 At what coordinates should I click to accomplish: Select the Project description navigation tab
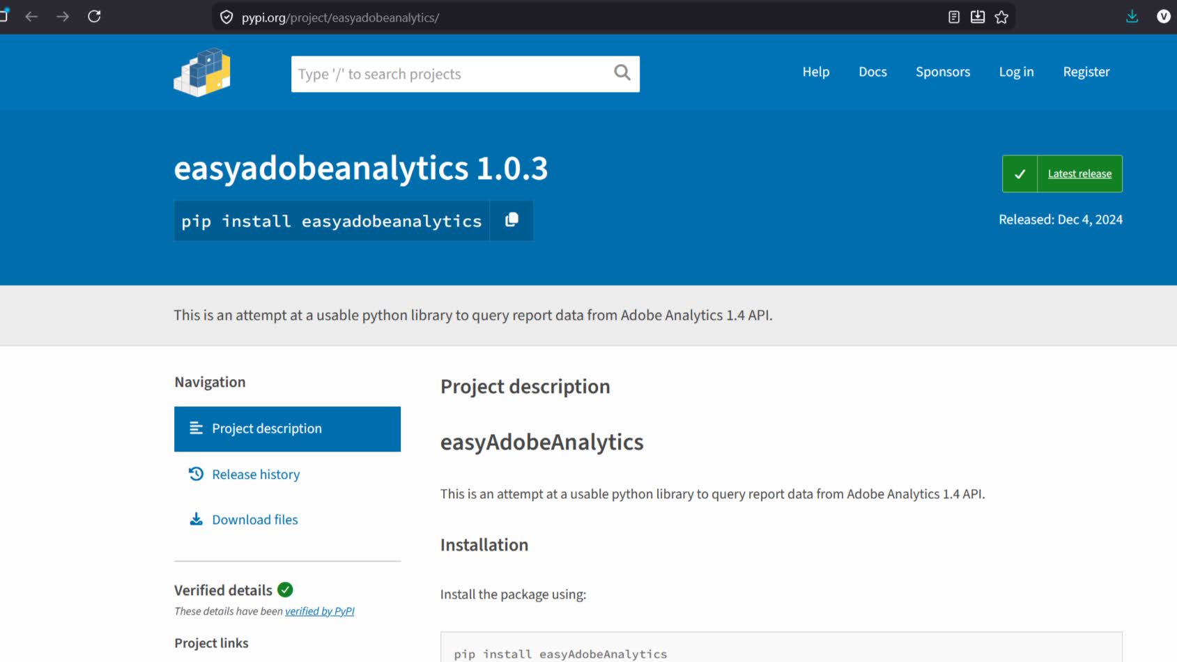pos(287,429)
